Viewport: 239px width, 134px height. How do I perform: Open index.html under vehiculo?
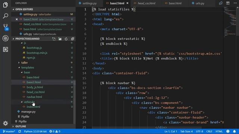(x=33, y=107)
